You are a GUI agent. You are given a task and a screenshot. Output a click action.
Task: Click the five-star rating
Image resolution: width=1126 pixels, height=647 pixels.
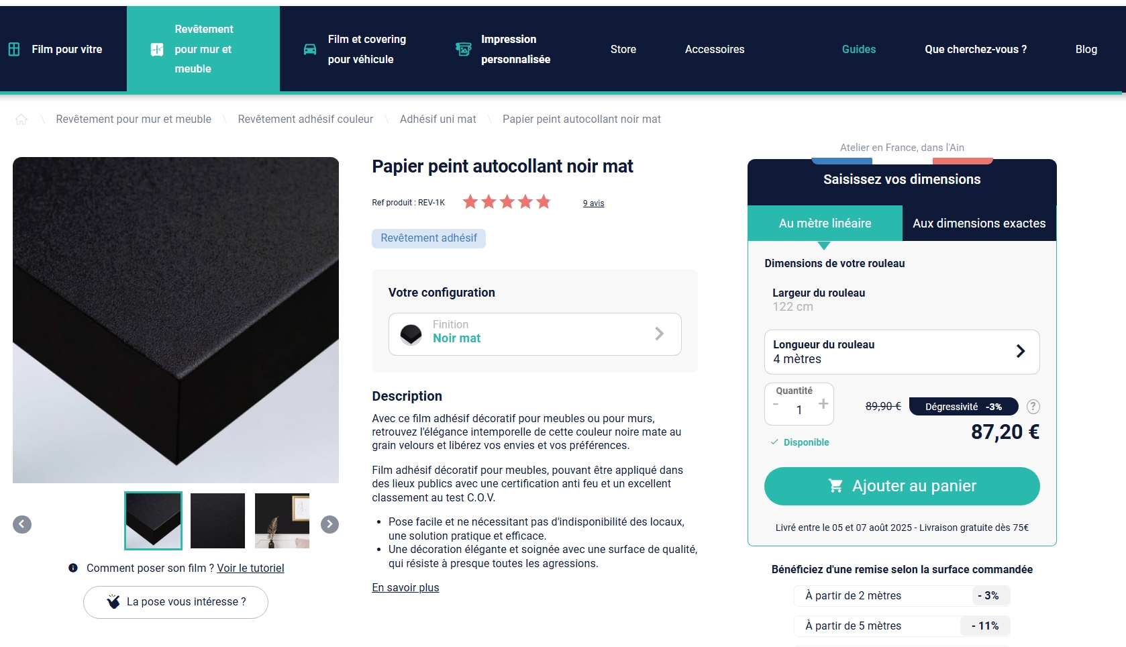pyautogui.click(x=507, y=202)
